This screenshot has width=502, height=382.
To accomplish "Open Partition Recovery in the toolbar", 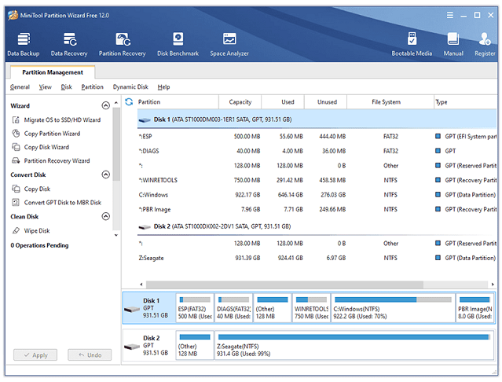I will [122, 44].
